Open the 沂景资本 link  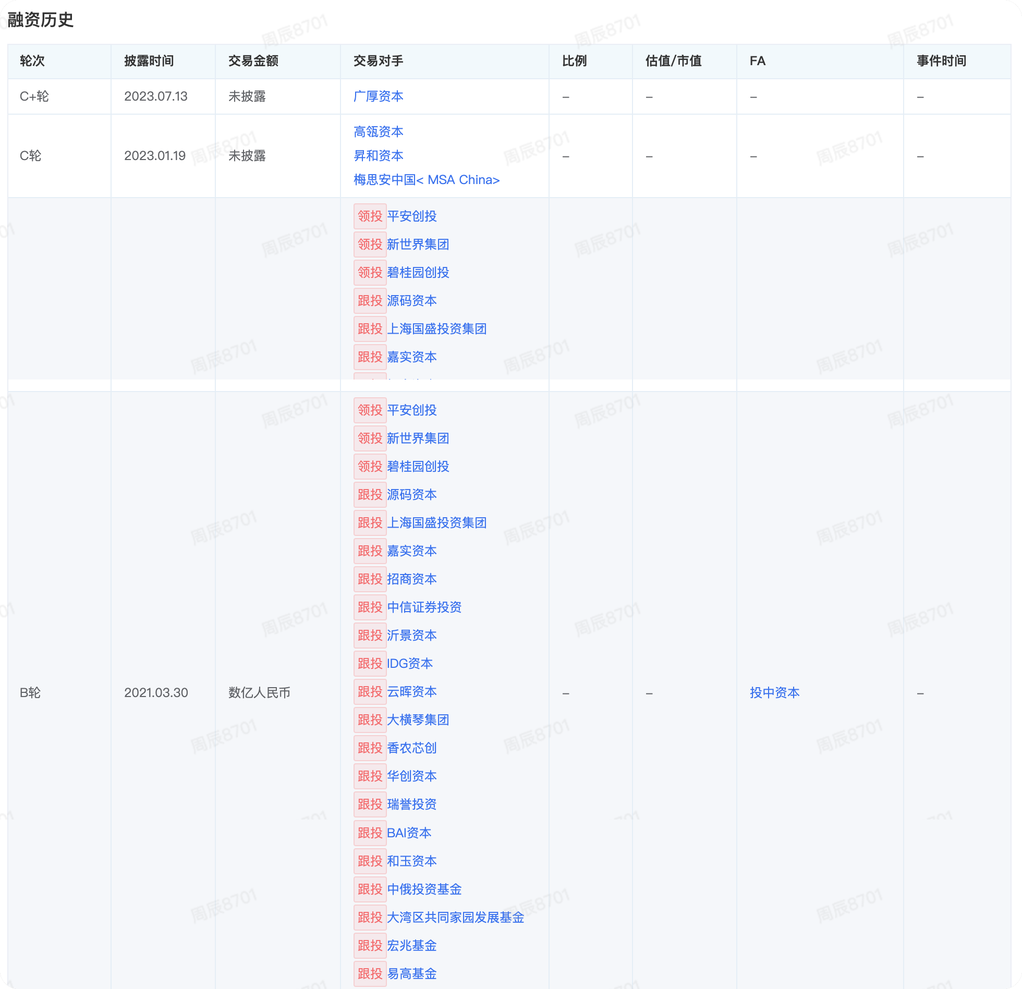[x=412, y=636]
